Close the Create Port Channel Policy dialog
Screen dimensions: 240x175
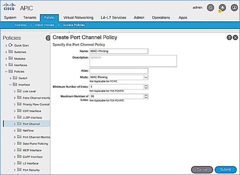[235, 37]
